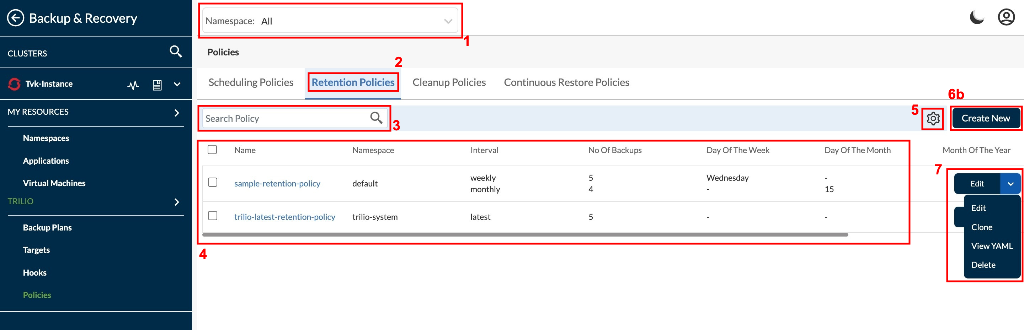This screenshot has height=330, width=1024.
Task: Check the sample-retention-policy row checkbox
Action: [213, 182]
